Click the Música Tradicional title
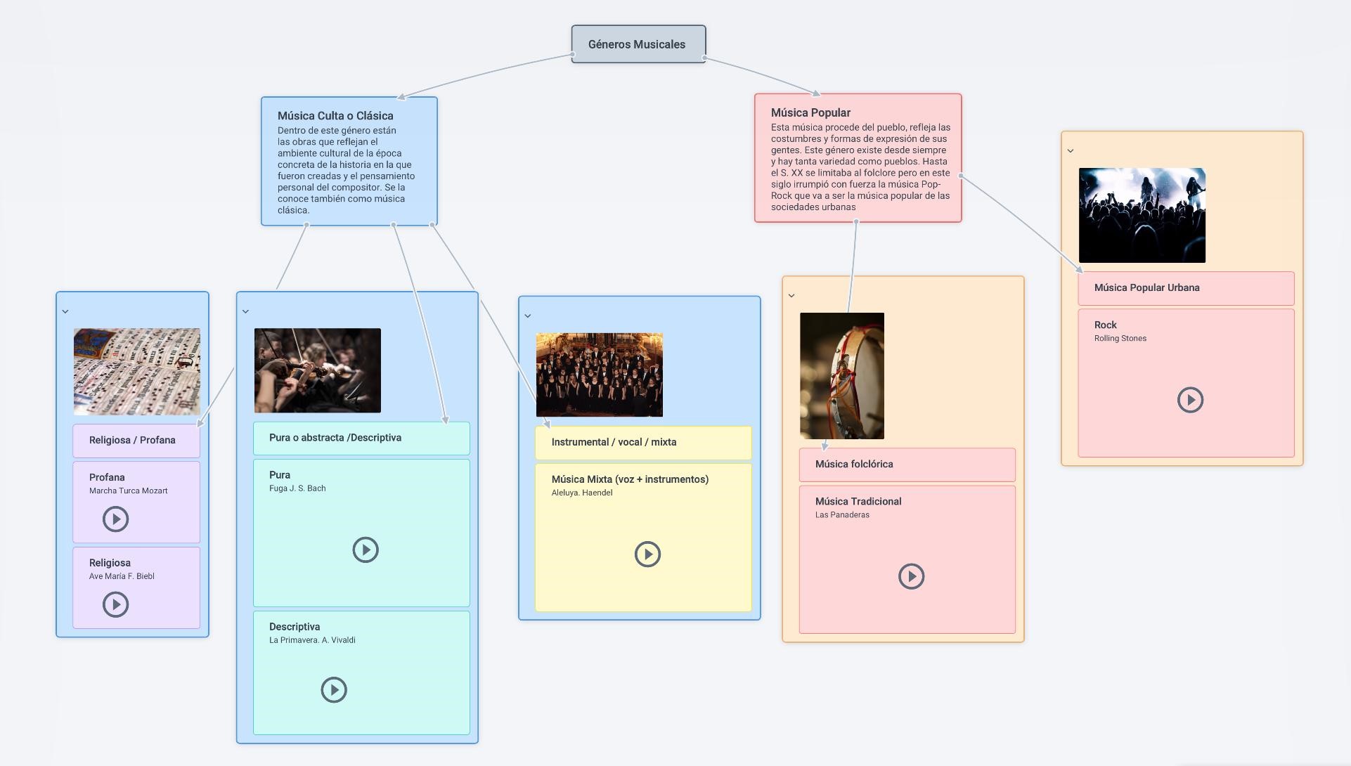The image size is (1351, 766). (x=858, y=501)
